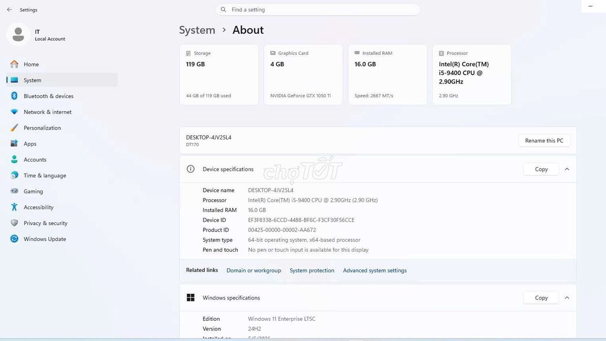Click the Windows Update refresh icon
Viewport: 606px width, 341px height.
click(x=14, y=239)
